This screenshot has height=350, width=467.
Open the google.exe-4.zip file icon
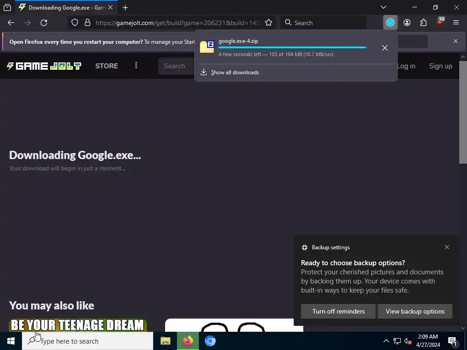pos(207,47)
